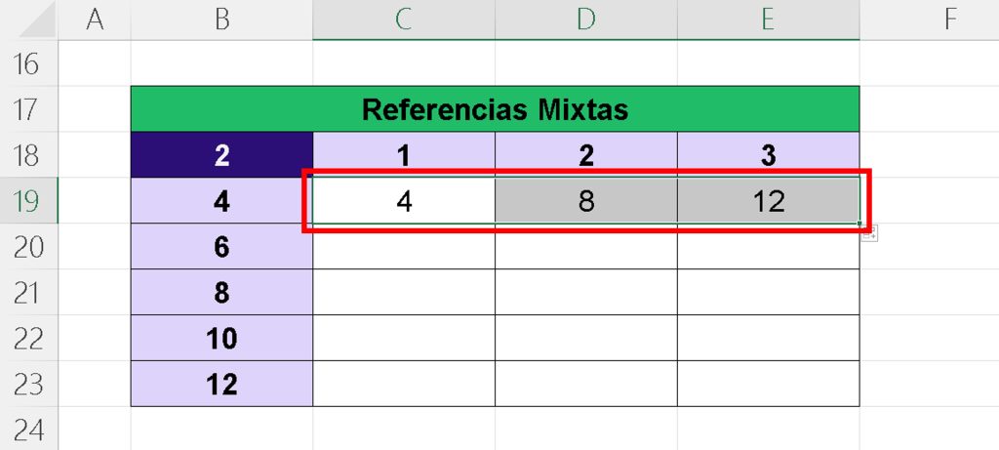Select column E header
The image size is (999, 450).
pyautogui.click(x=769, y=20)
